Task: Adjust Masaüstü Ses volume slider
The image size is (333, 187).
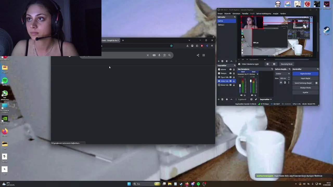Action: (240, 86)
